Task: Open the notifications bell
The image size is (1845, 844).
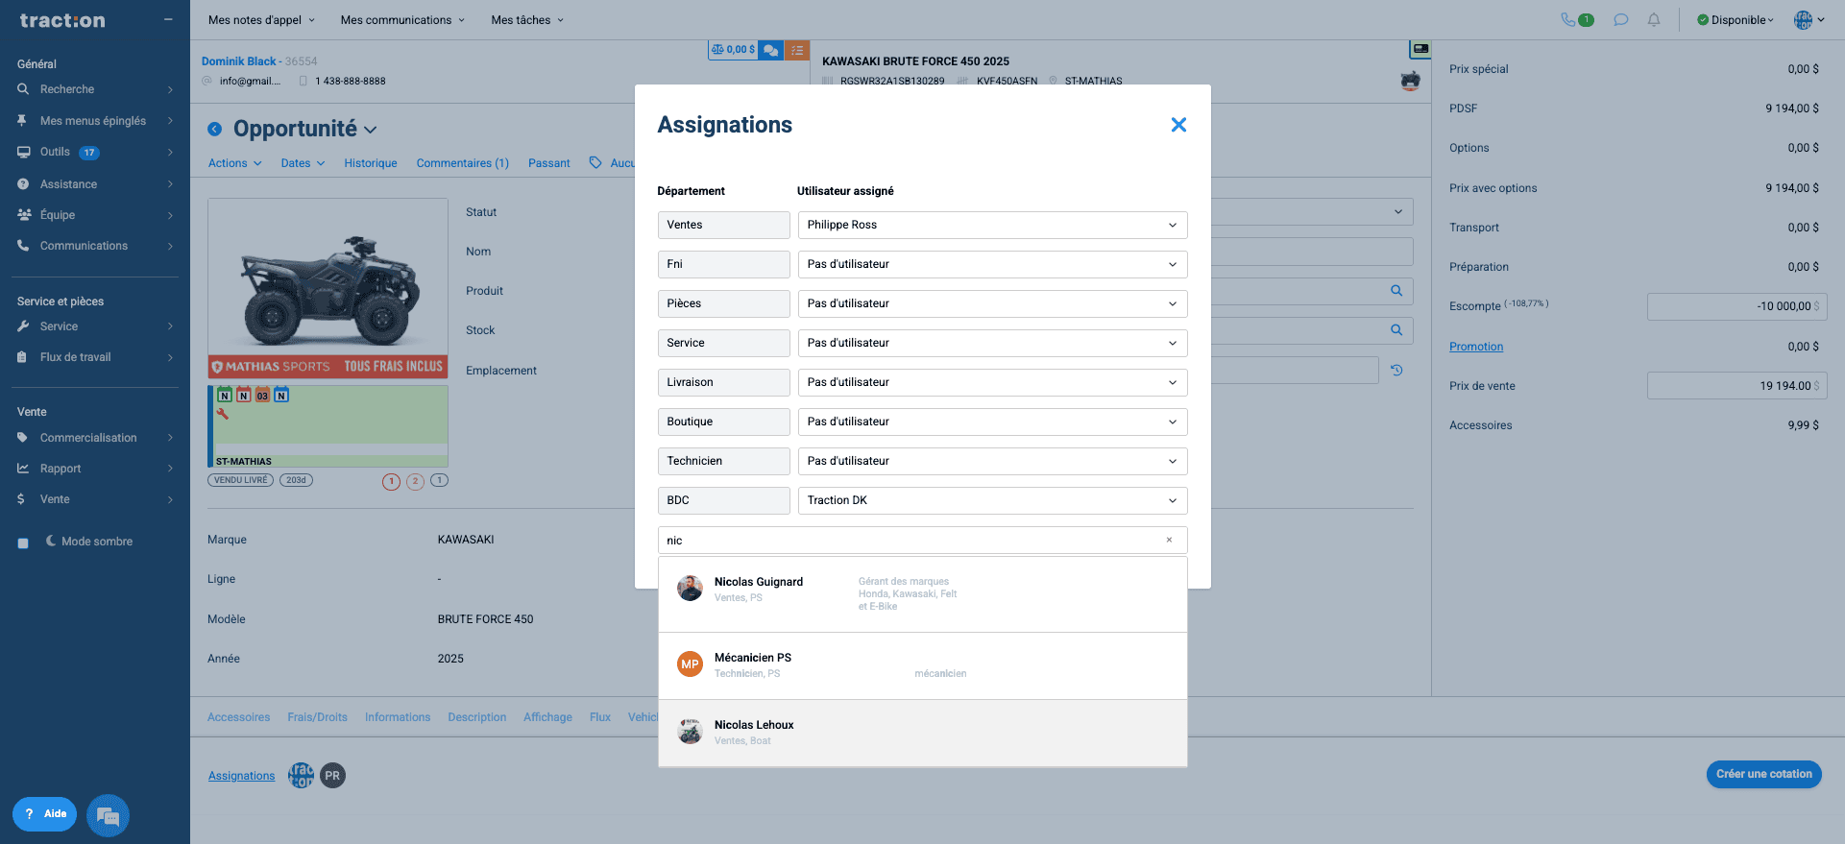Action: click(x=1654, y=19)
